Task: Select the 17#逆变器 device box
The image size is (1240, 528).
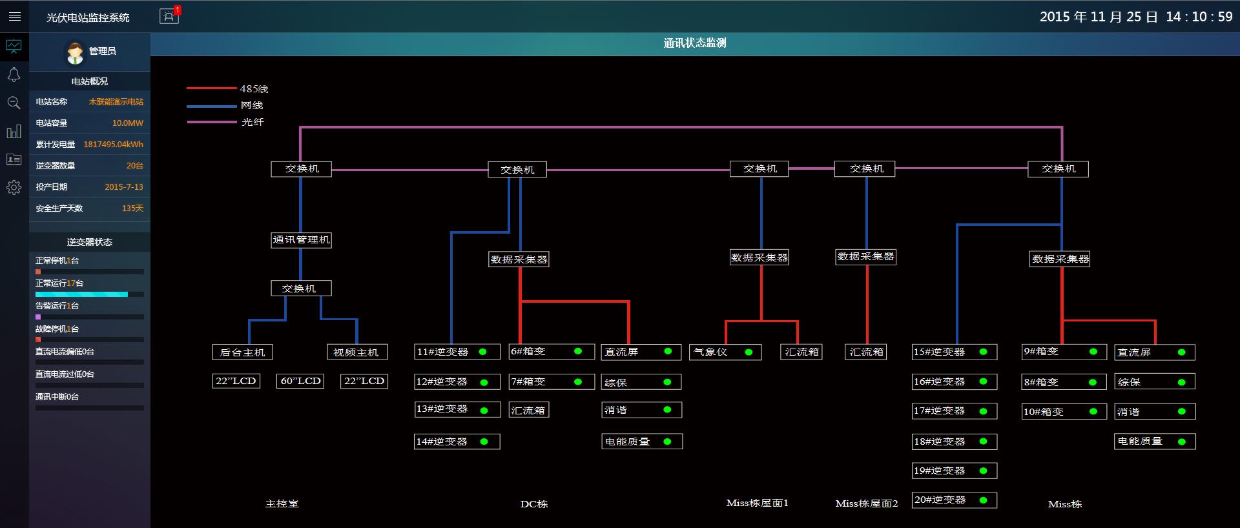Action: tap(955, 411)
